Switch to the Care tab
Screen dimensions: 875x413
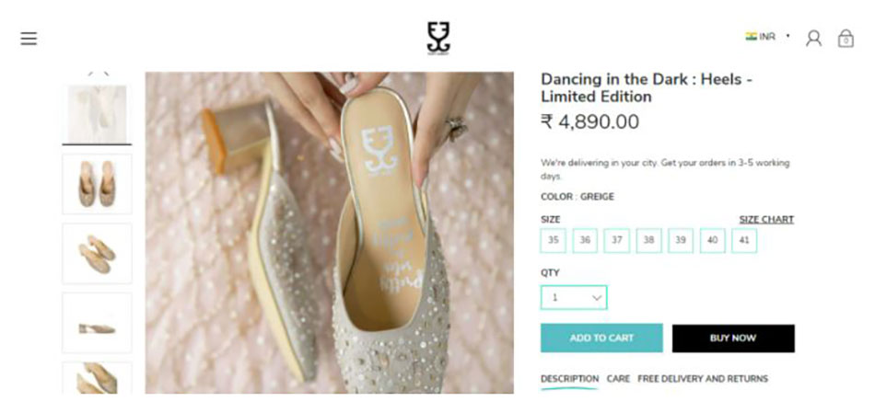pos(618,379)
